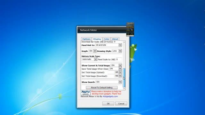The image size is (205, 115).
Task: Open the Graph ON dropdown
Action: tap(93, 51)
